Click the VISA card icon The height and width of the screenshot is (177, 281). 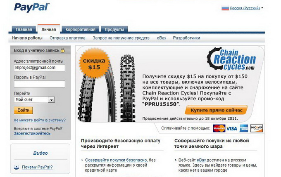tap(231, 128)
